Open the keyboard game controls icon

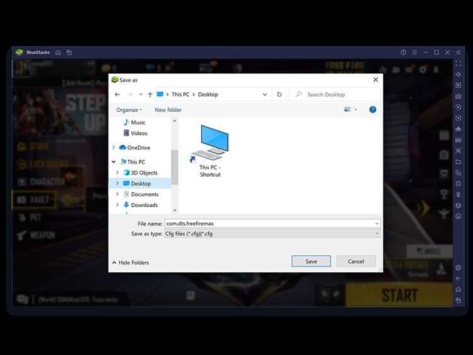(x=458, y=97)
